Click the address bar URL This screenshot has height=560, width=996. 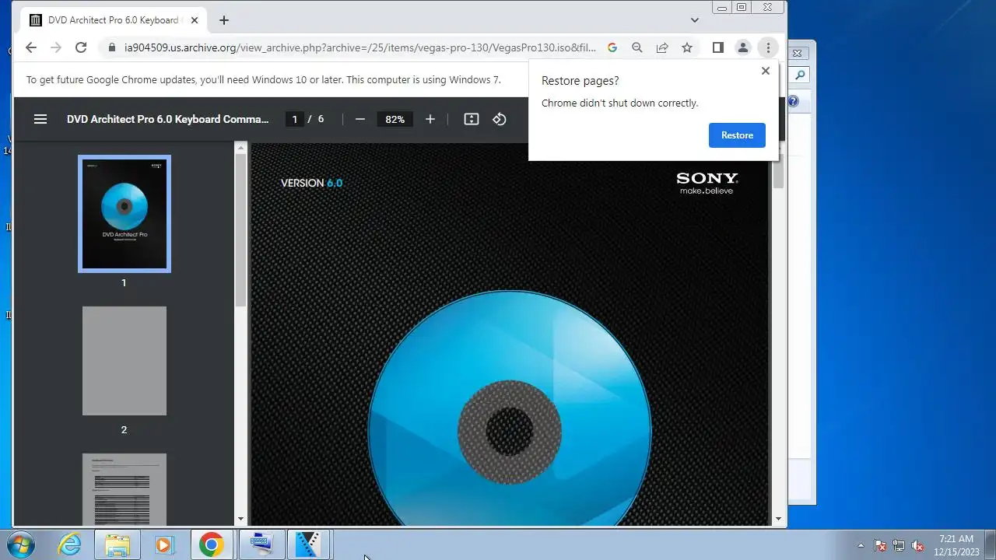360,47
